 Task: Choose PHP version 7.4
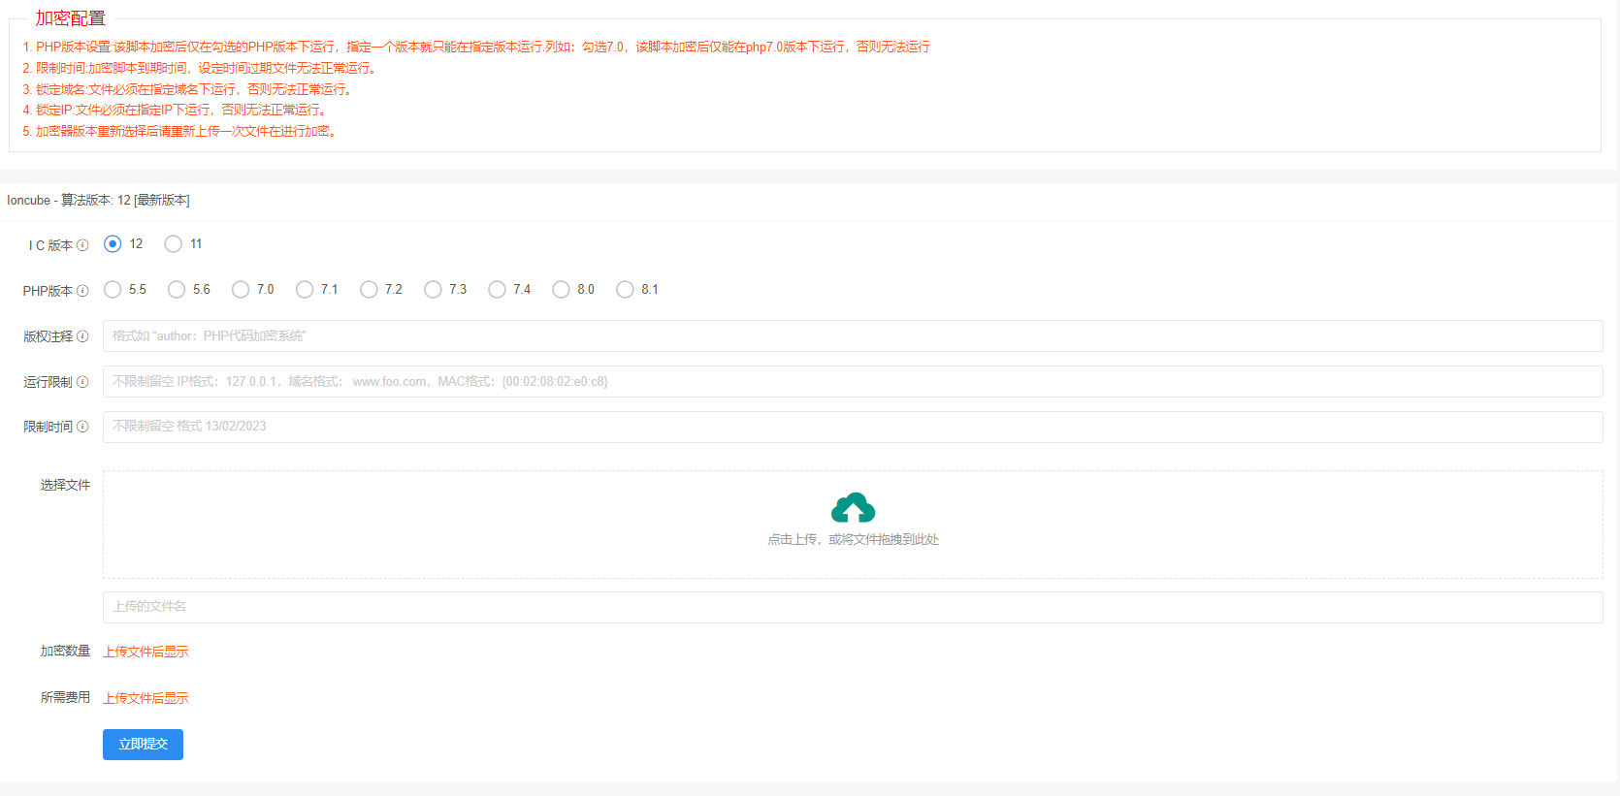[497, 289]
